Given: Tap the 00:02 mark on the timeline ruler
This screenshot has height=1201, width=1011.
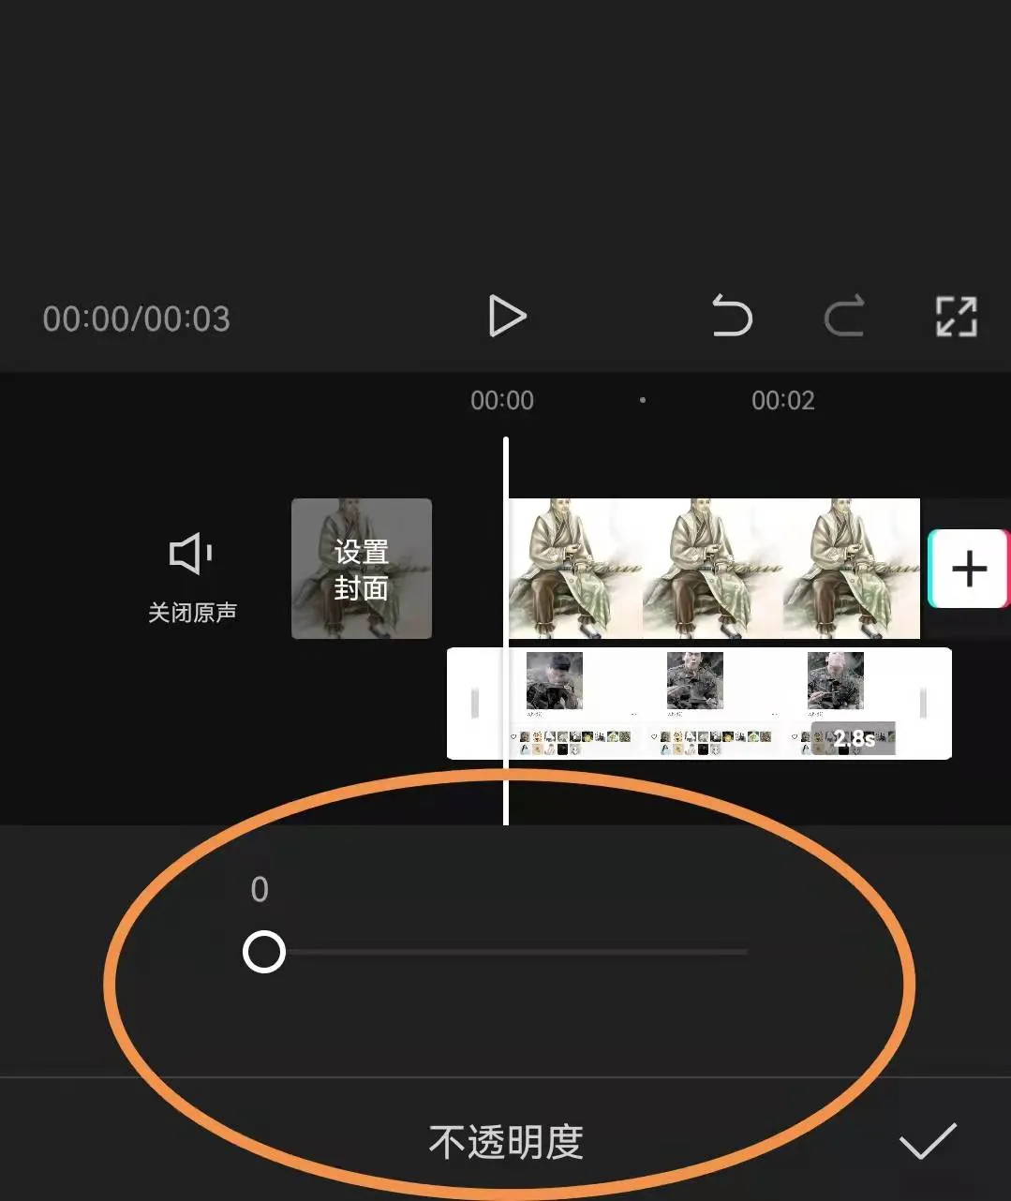Looking at the screenshot, I should pos(783,400).
